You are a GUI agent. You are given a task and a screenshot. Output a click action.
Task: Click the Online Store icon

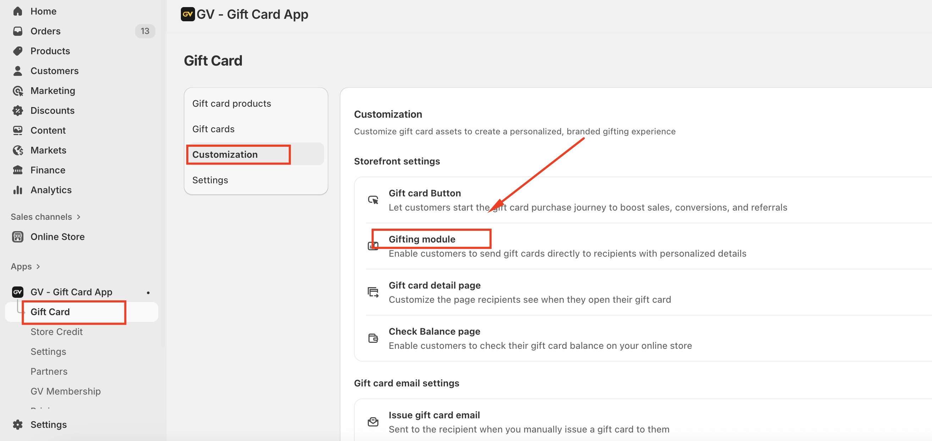coord(17,236)
